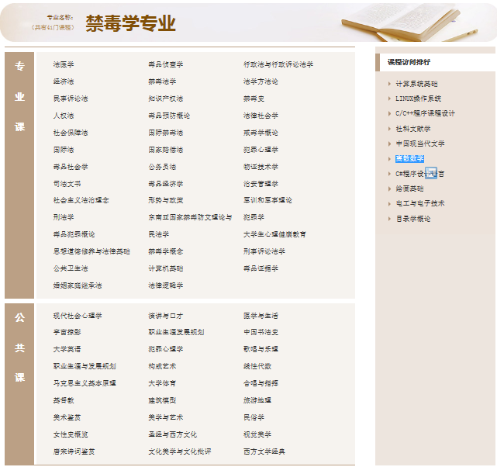Select the 民法学 course
The height and width of the screenshot is (467, 497).
click(x=158, y=234)
